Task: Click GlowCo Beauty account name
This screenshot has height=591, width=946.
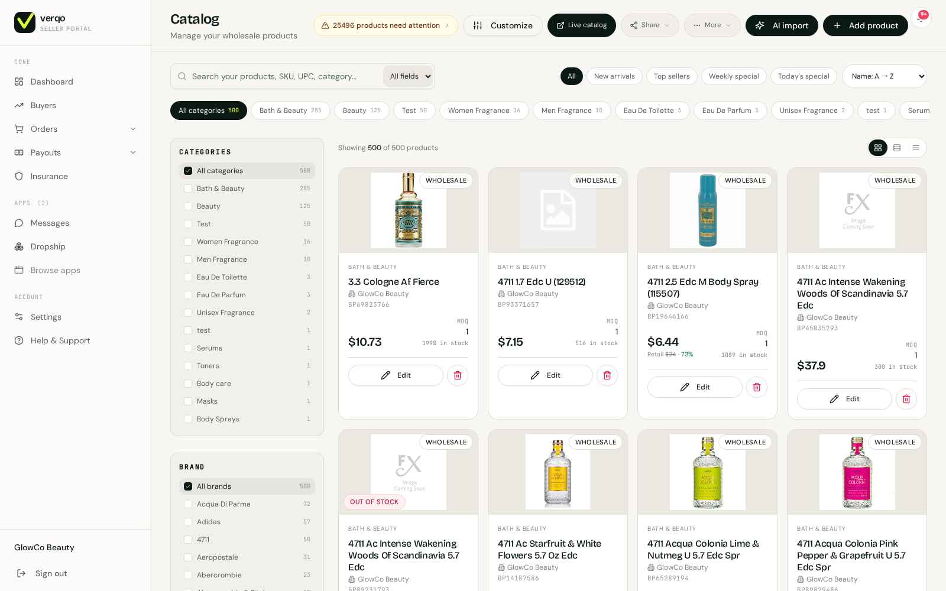Action: pyautogui.click(x=44, y=547)
